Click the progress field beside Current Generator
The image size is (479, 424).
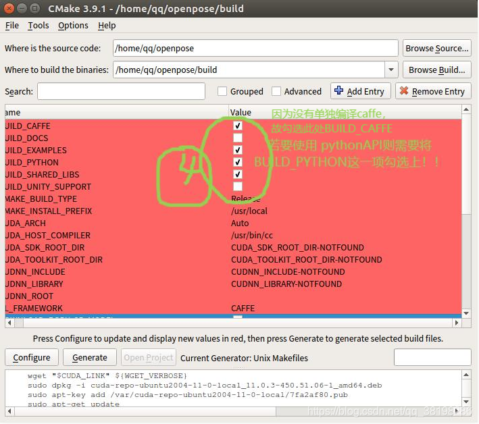[x=432, y=357]
